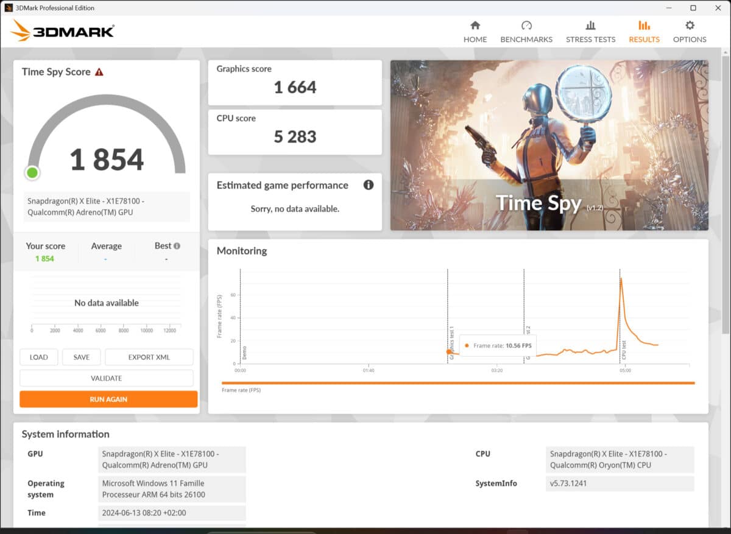Click the EXPORT XML button

[x=149, y=357]
